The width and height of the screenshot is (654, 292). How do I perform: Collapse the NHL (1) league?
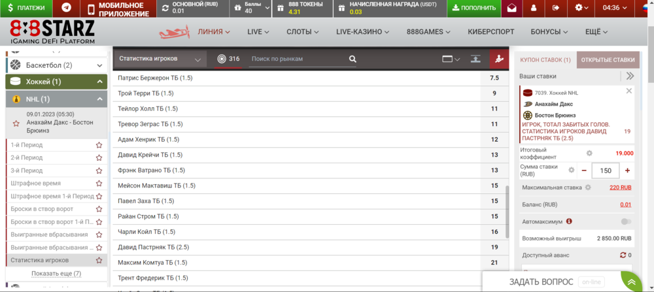[57, 99]
